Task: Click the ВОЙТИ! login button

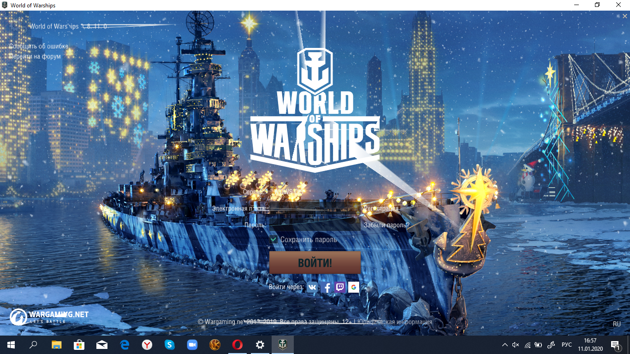Action: click(x=315, y=263)
